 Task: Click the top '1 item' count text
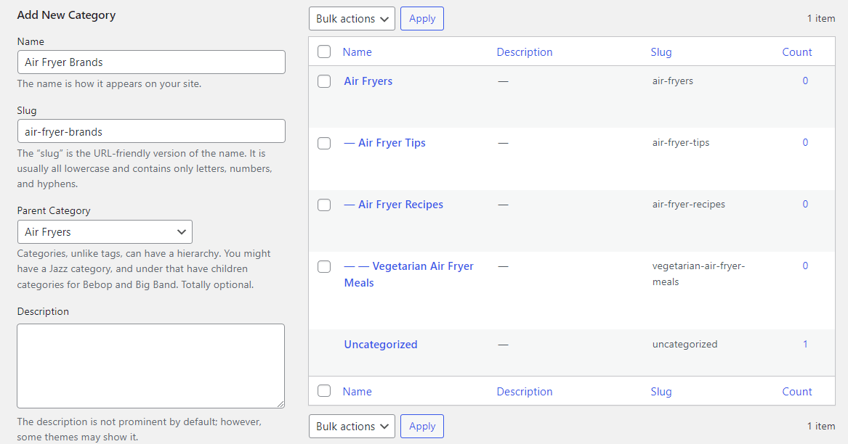pos(821,18)
